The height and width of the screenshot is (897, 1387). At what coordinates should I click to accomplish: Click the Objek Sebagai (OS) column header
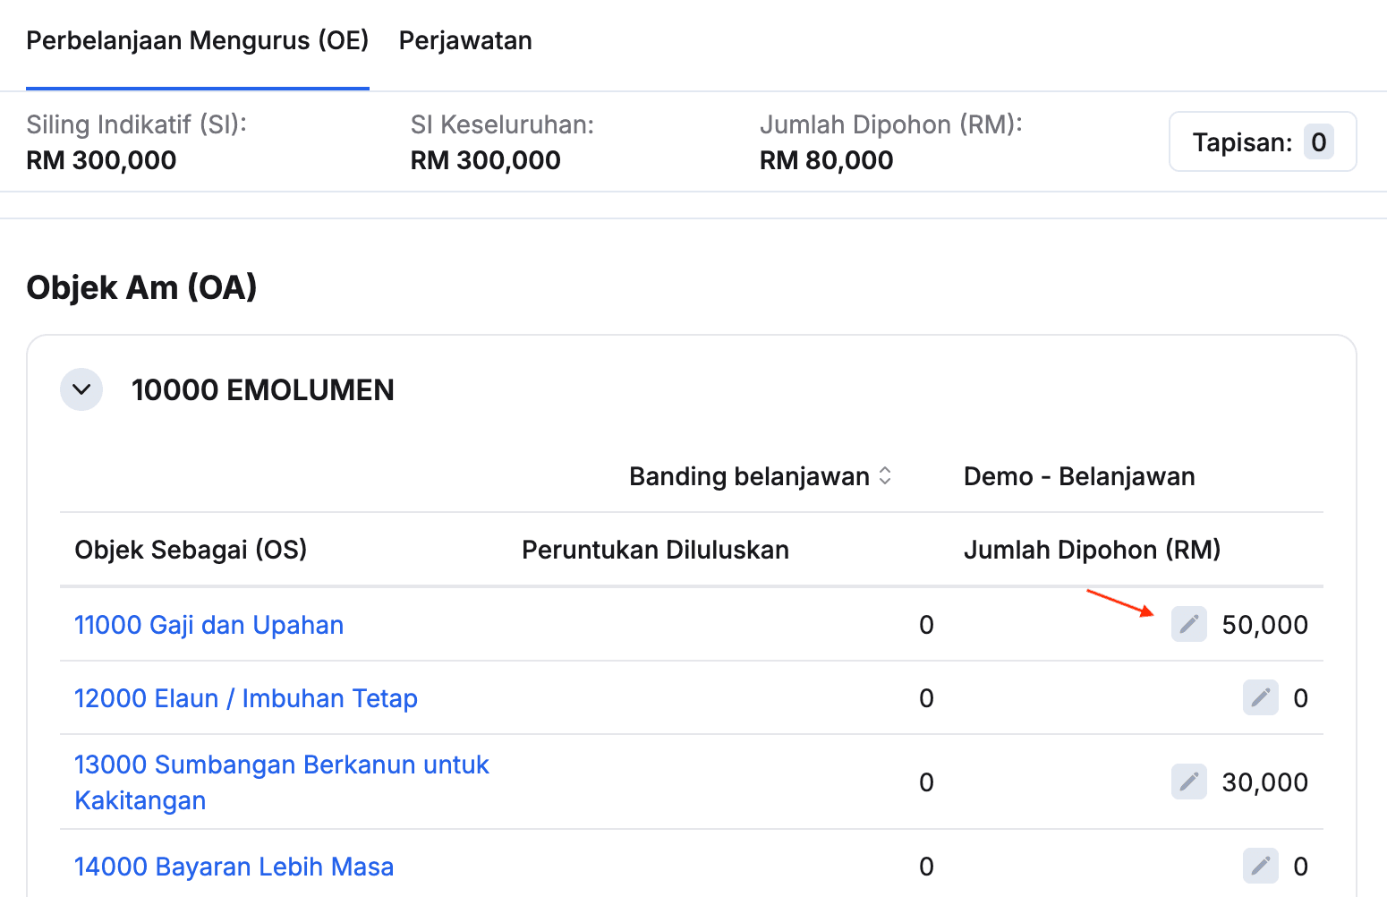(x=191, y=550)
